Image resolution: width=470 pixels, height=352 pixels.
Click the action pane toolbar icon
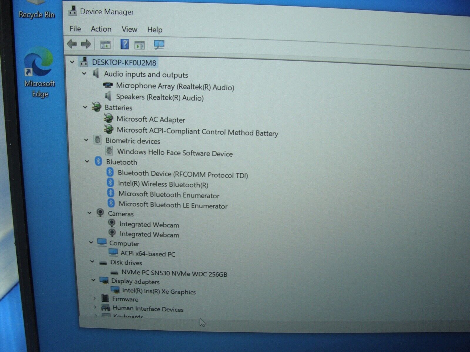click(x=140, y=45)
